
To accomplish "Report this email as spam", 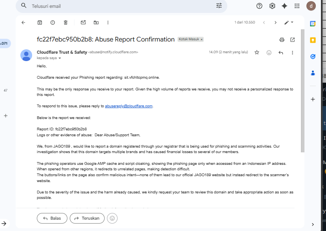I will coord(53,22).
